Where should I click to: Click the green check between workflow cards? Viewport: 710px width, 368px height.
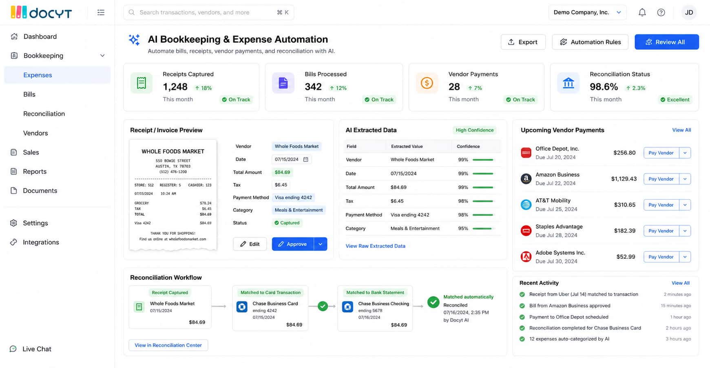click(323, 306)
